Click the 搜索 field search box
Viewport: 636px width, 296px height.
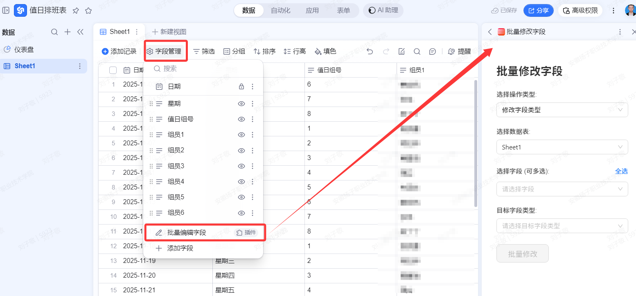(x=203, y=69)
